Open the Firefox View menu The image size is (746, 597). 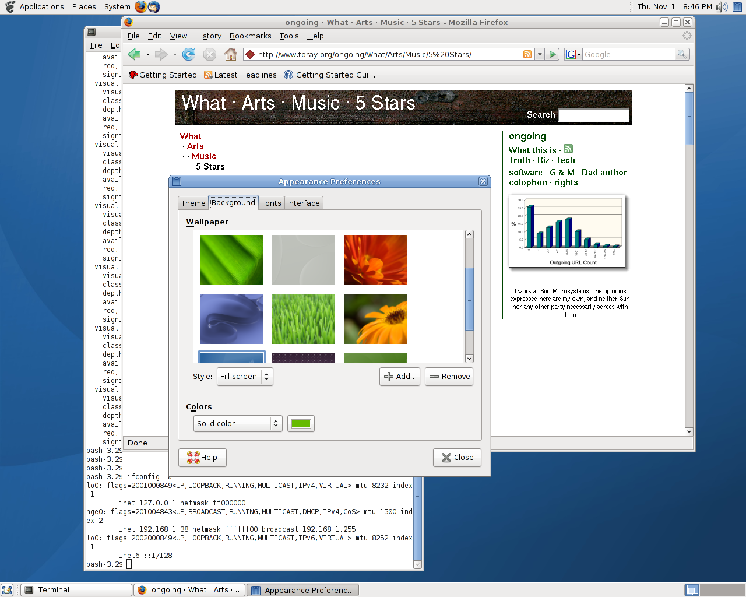(x=178, y=36)
